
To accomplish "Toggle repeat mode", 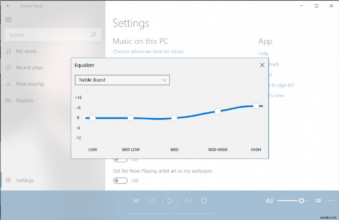I will [x=204, y=201].
